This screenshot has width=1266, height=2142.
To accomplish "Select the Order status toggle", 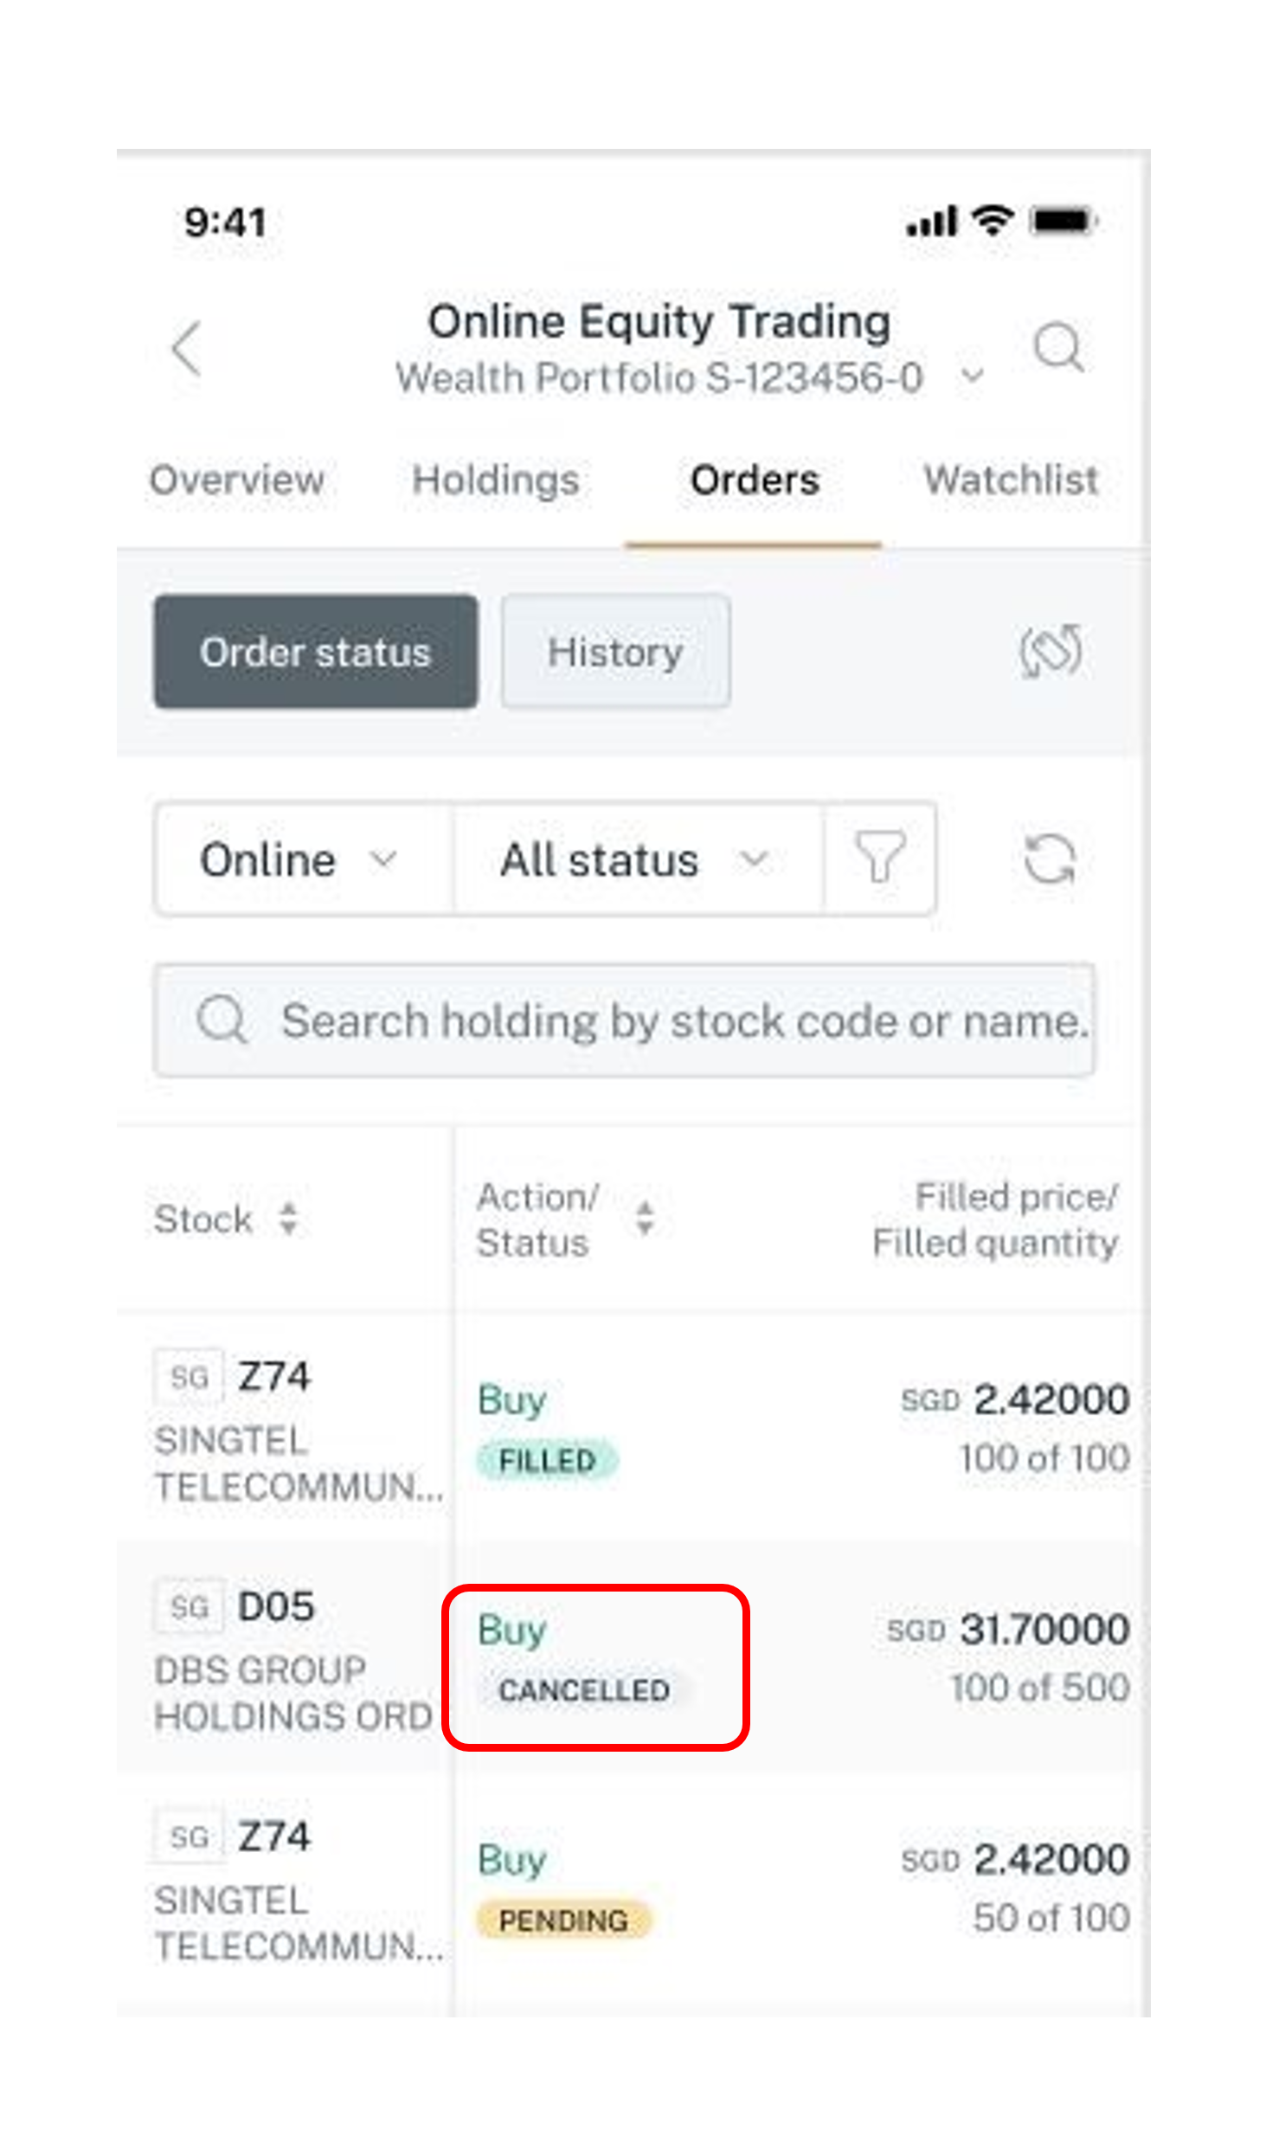I will pyautogui.click(x=316, y=652).
